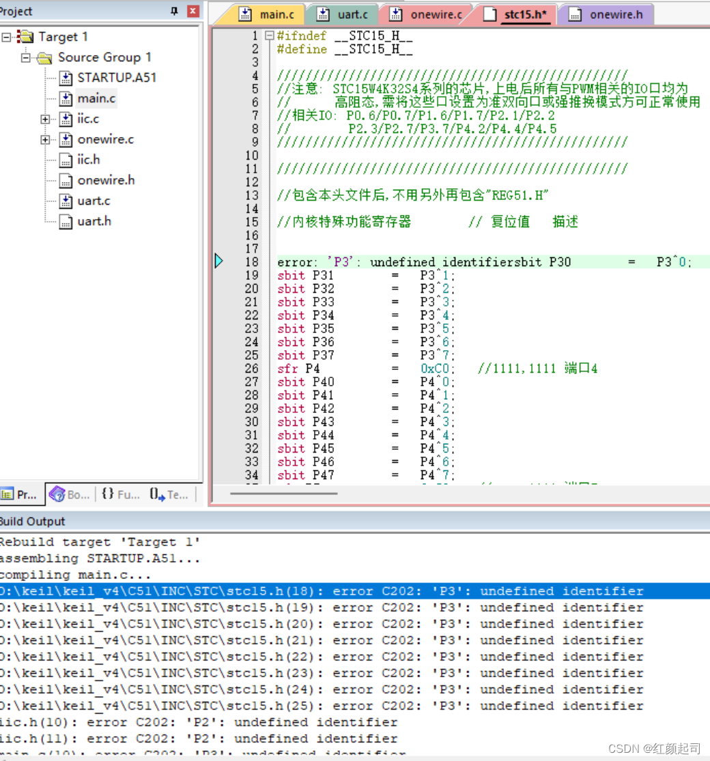This screenshot has height=761, width=710.
Task: Click the error marker arrow at line 18
Action: pyautogui.click(x=218, y=261)
